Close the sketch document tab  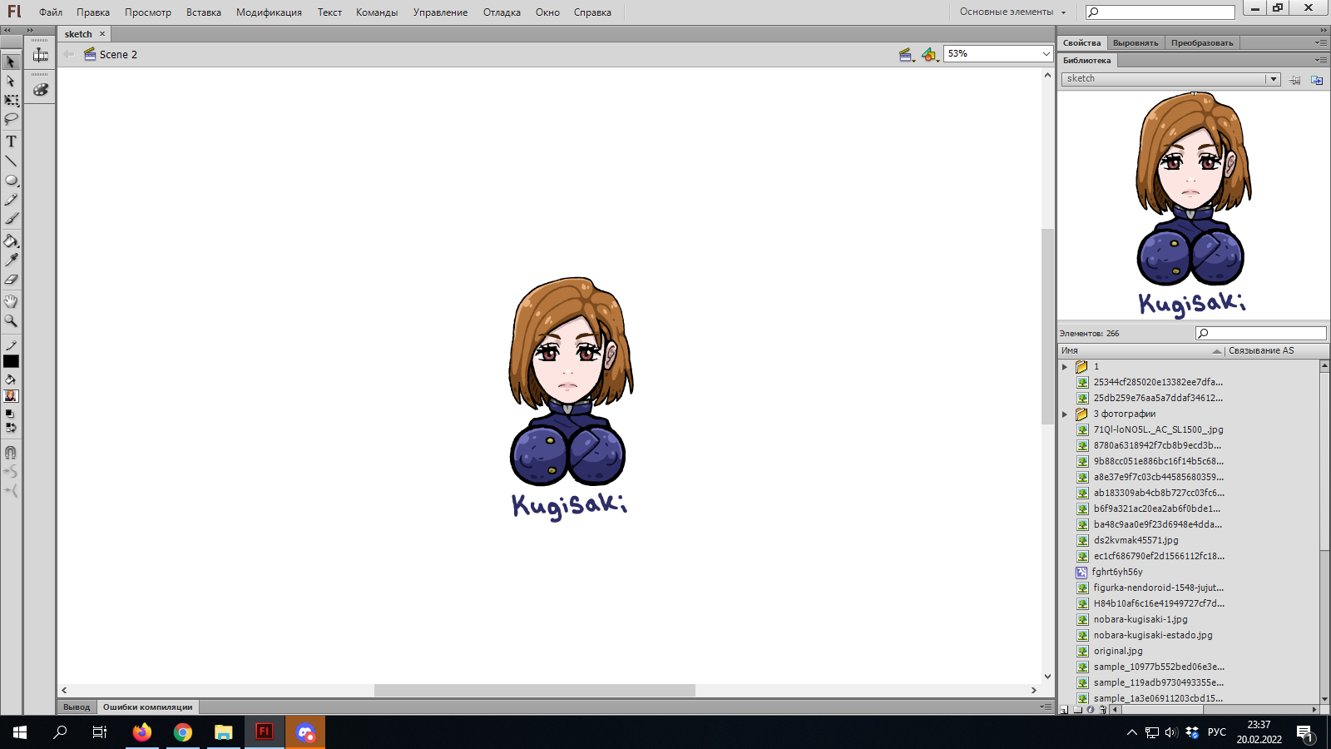coord(102,34)
